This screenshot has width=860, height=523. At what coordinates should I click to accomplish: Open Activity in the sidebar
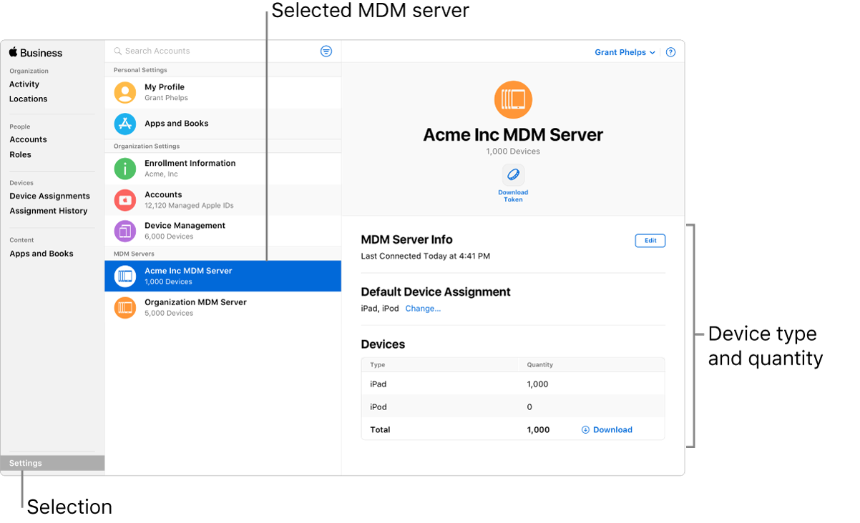24,84
